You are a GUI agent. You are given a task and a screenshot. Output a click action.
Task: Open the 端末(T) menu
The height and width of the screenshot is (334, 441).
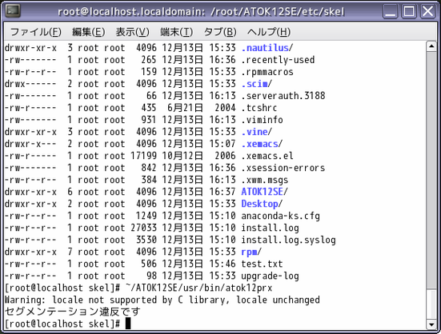[176, 32]
